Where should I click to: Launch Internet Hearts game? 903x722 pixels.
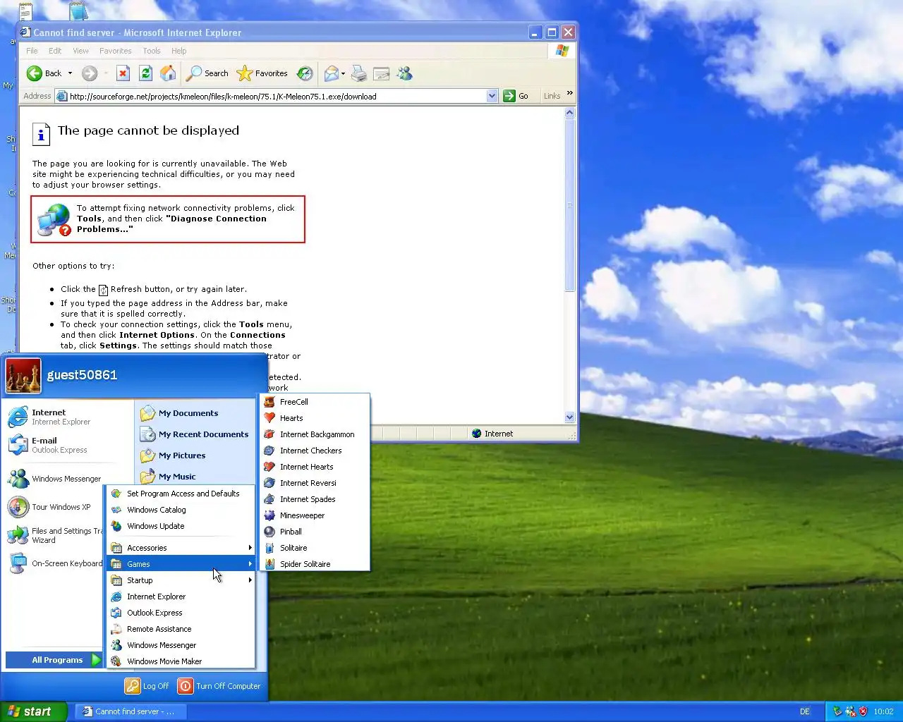click(x=315, y=467)
